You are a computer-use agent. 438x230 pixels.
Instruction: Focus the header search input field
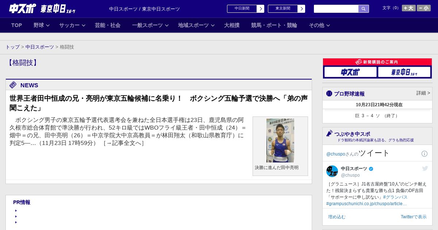[336, 9]
